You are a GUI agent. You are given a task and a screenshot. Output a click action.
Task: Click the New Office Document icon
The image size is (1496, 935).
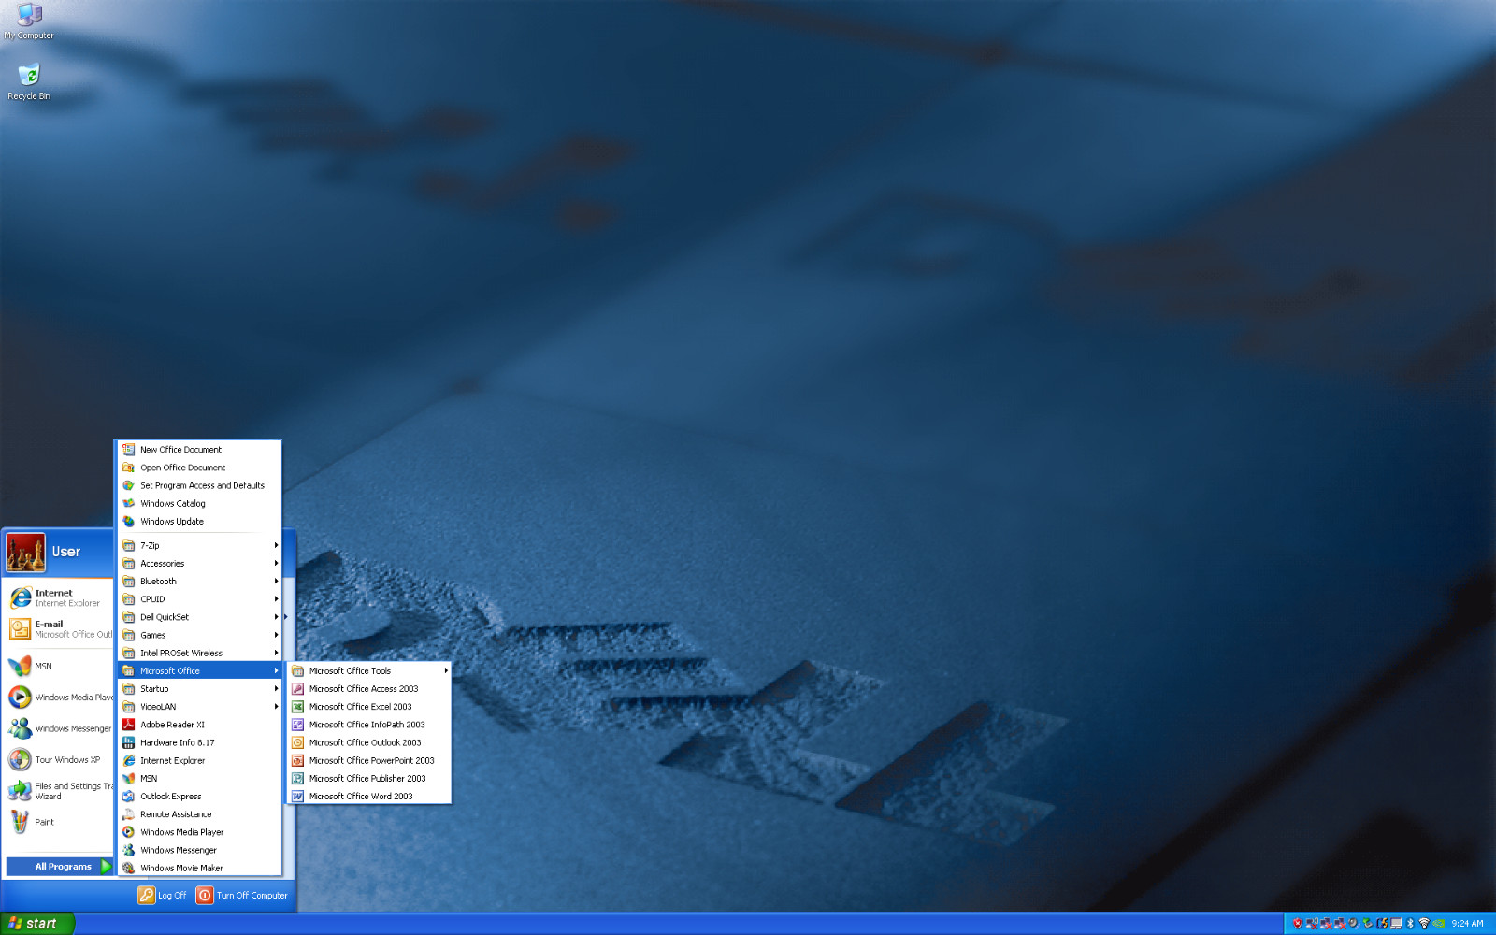pos(129,450)
